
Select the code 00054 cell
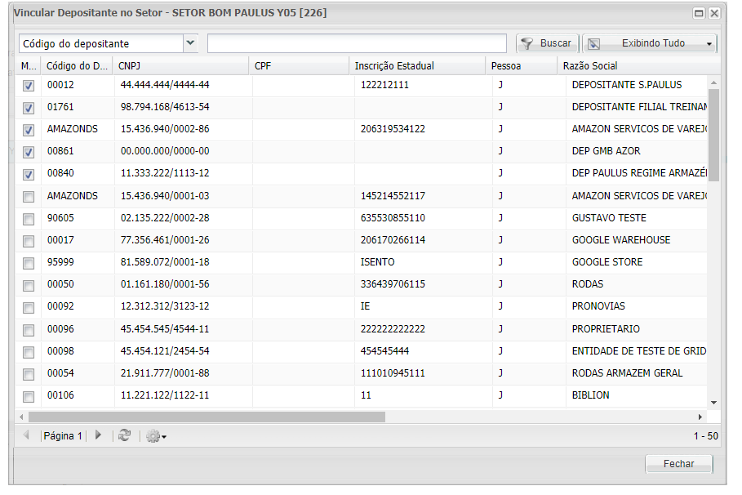(78, 373)
